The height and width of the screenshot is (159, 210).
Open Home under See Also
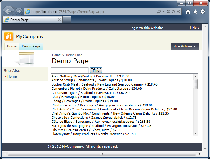click(12, 76)
